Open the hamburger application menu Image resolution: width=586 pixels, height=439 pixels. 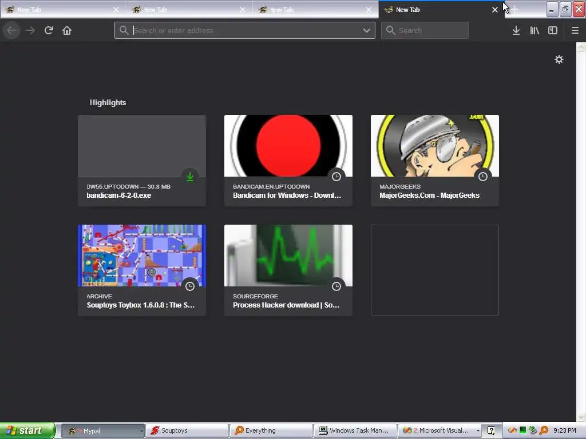click(x=575, y=30)
